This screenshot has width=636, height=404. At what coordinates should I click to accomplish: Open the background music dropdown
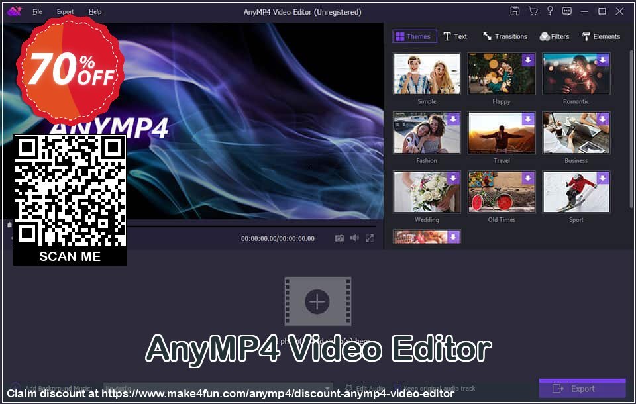(x=218, y=389)
